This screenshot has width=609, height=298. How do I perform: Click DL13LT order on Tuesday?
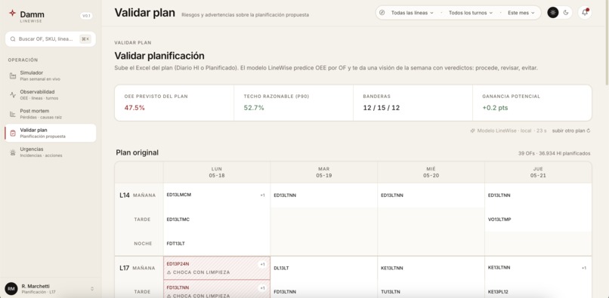point(281,268)
